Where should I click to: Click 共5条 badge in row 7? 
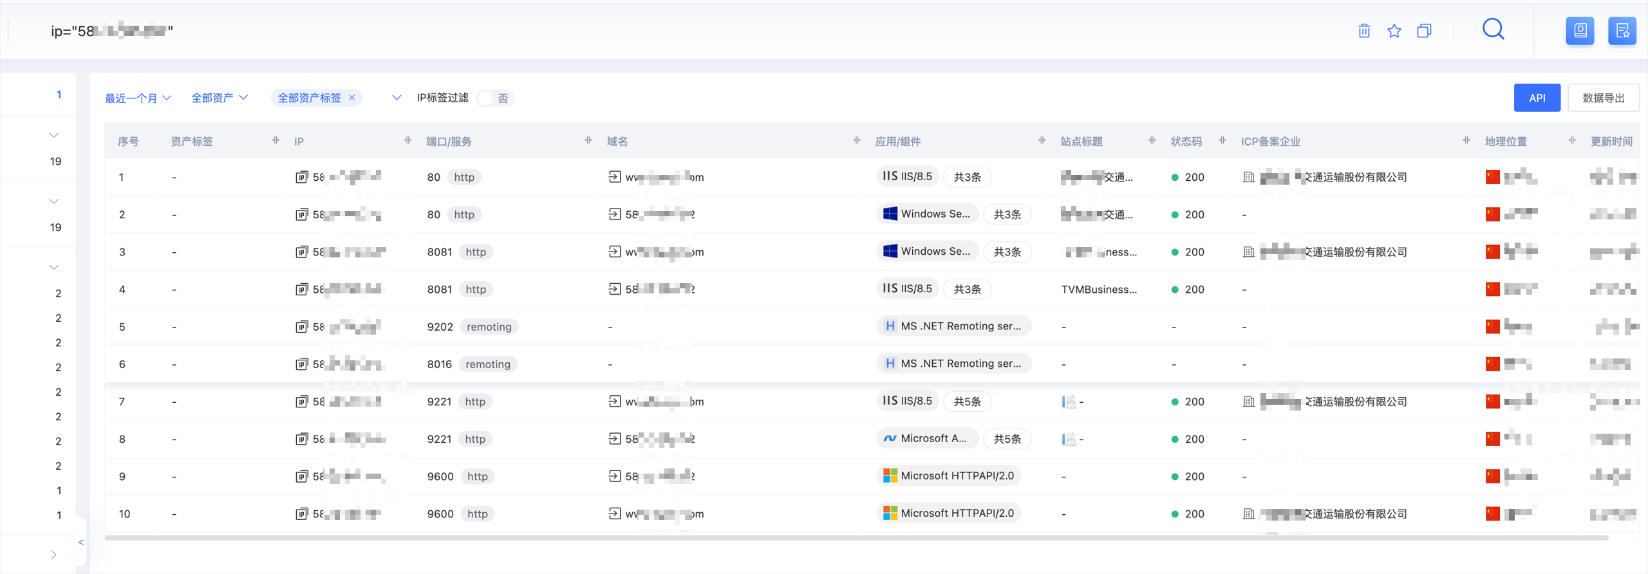click(x=967, y=402)
